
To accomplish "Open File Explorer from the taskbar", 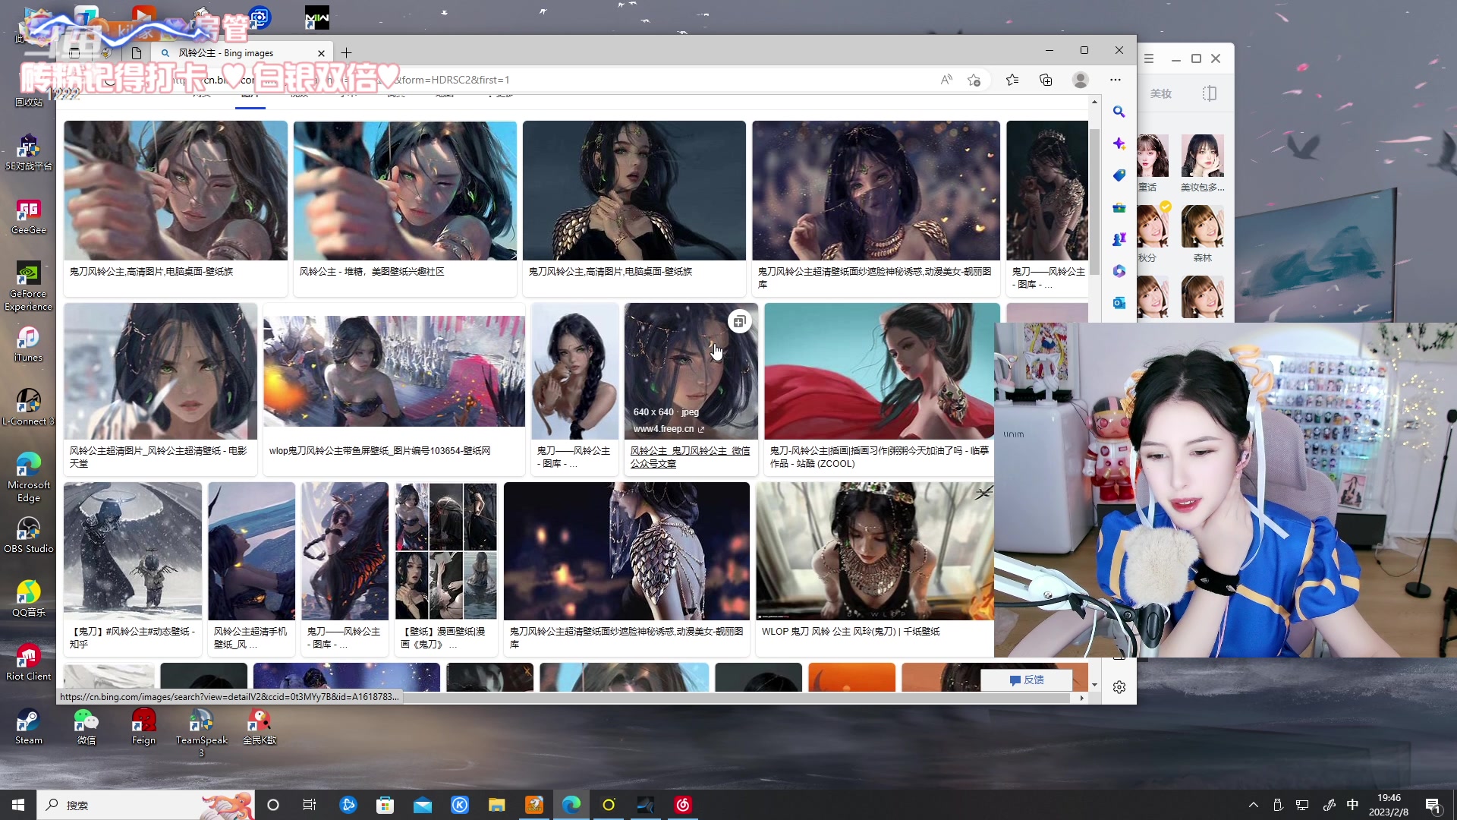I will pos(496,805).
